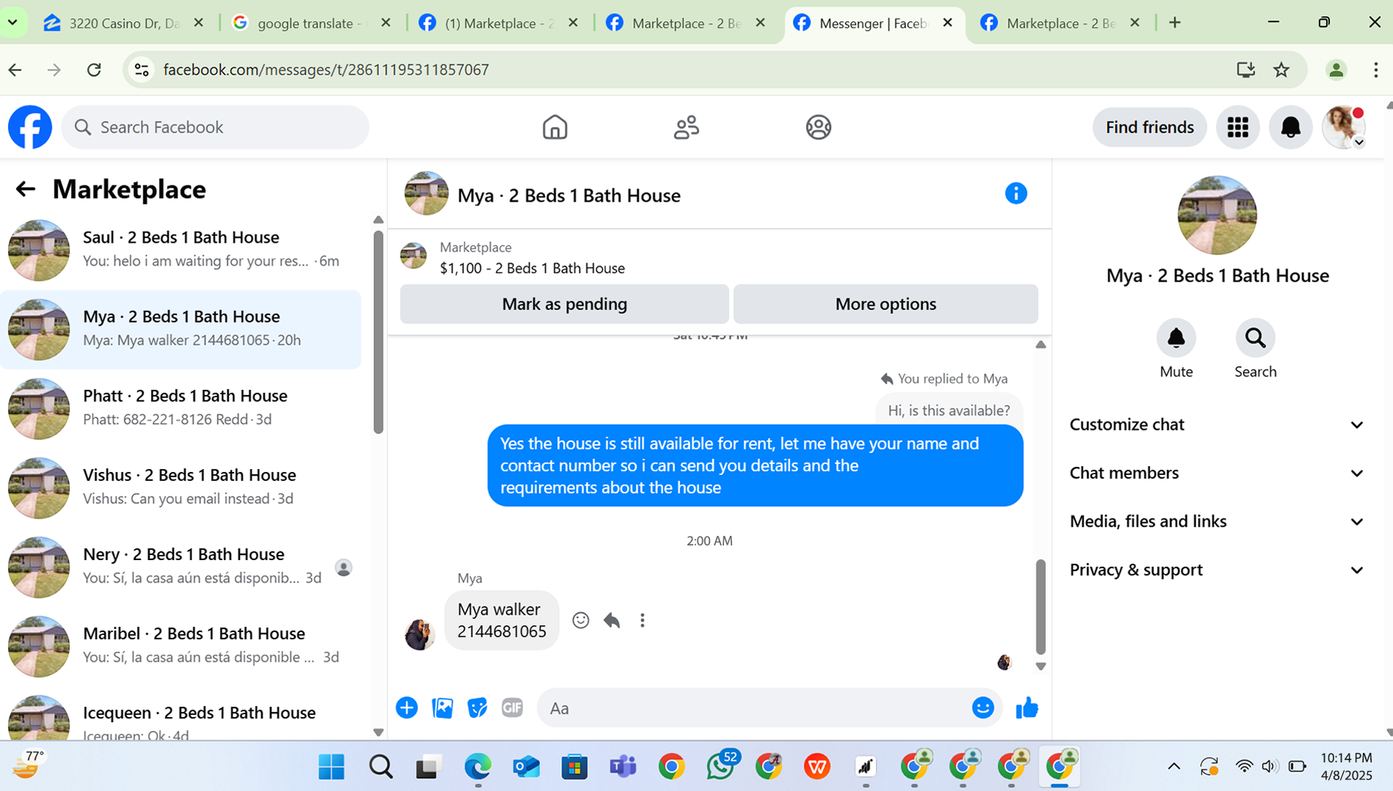View site information icon in address bar

pyautogui.click(x=141, y=70)
